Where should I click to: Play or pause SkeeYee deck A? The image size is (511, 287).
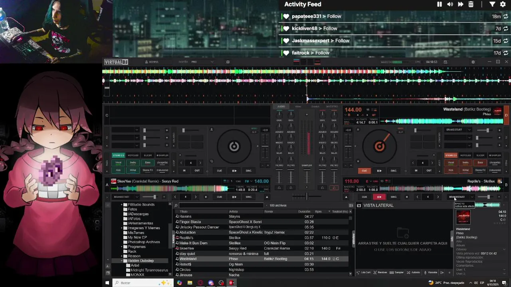pos(234,197)
